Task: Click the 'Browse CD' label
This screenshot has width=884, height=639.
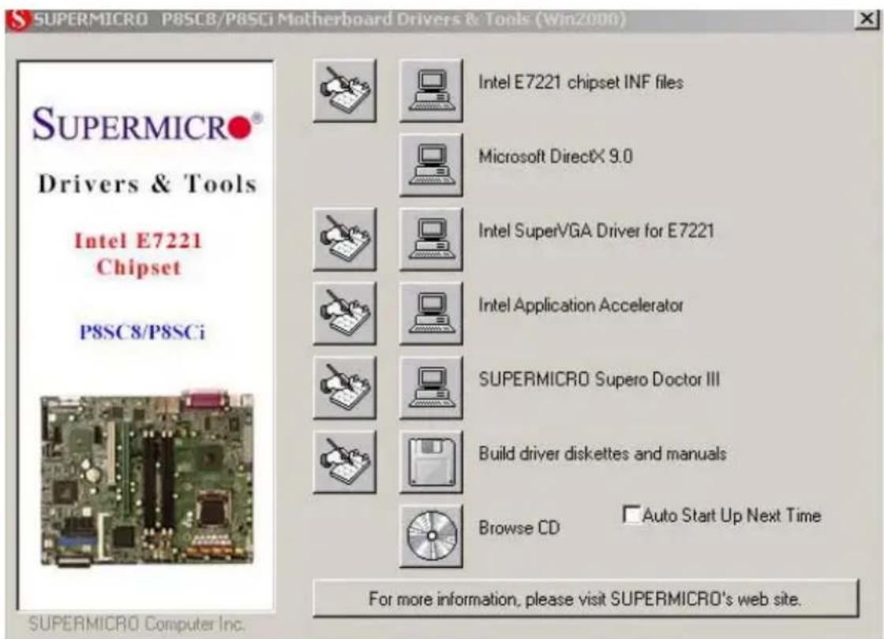Action: click(x=519, y=528)
